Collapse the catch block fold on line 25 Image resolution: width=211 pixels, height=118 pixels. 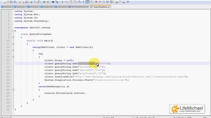pos(13,90)
